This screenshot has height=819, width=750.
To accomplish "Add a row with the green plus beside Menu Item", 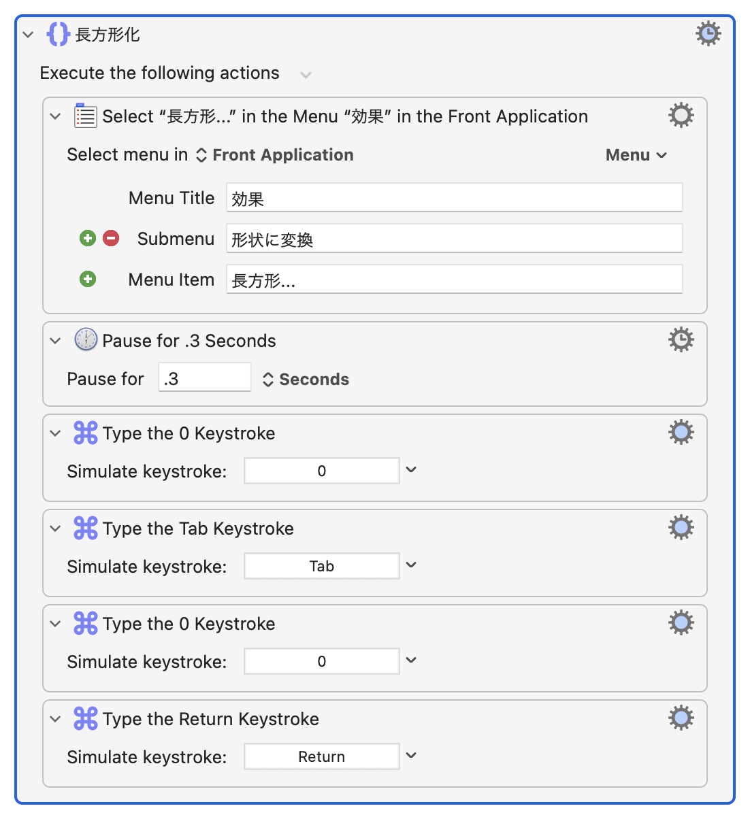I will click(88, 279).
